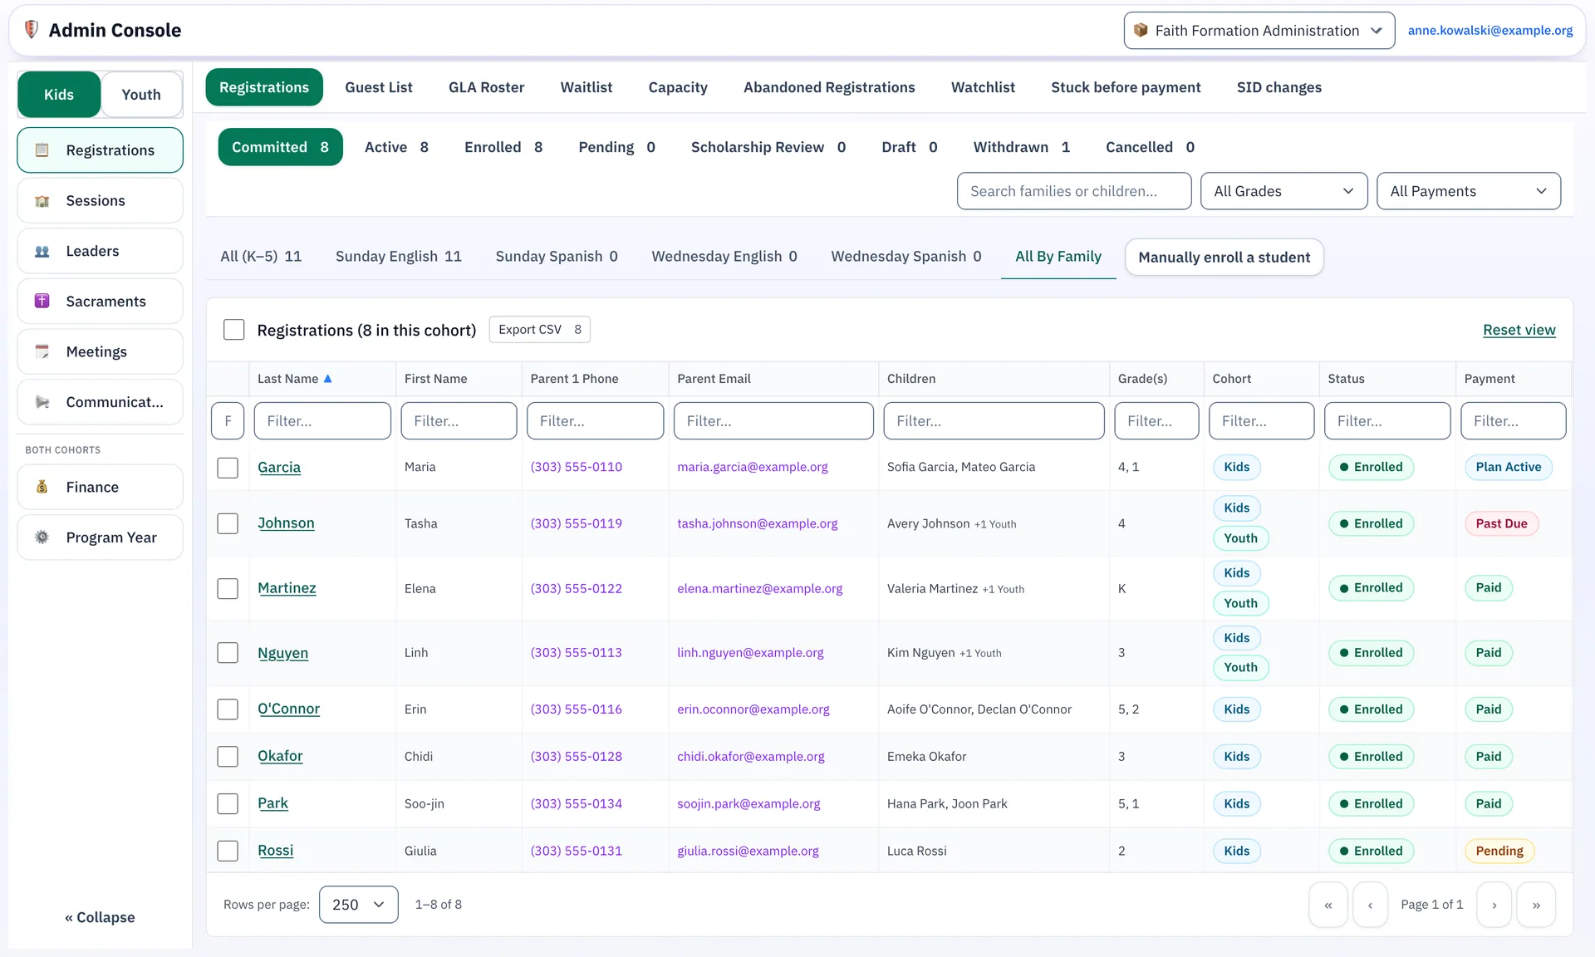Image resolution: width=1595 pixels, height=957 pixels.
Task: Click maria.garcia@example.org email
Action: (752, 467)
